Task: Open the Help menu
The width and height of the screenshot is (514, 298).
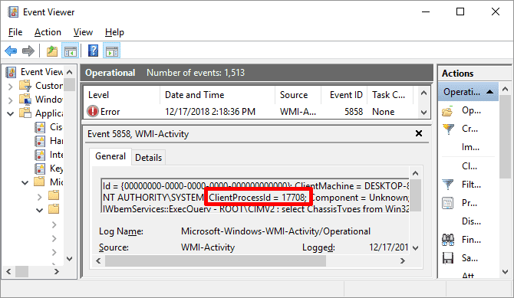Action: (x=114, y=32)
